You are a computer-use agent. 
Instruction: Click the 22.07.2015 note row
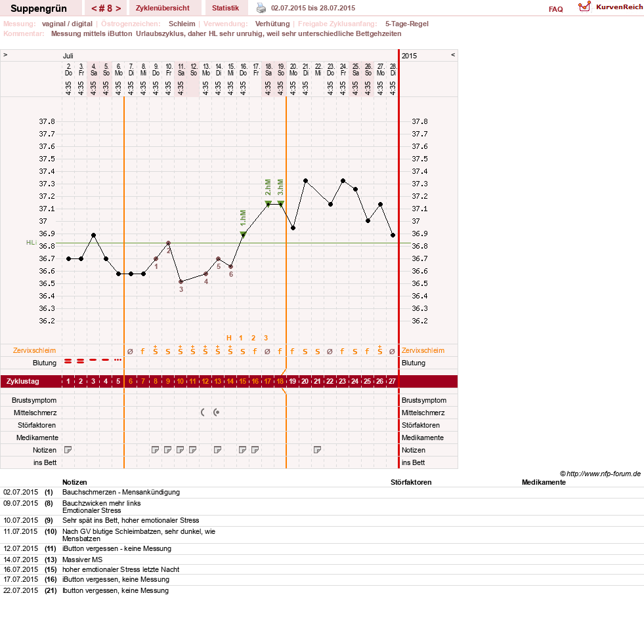[322, 590]
